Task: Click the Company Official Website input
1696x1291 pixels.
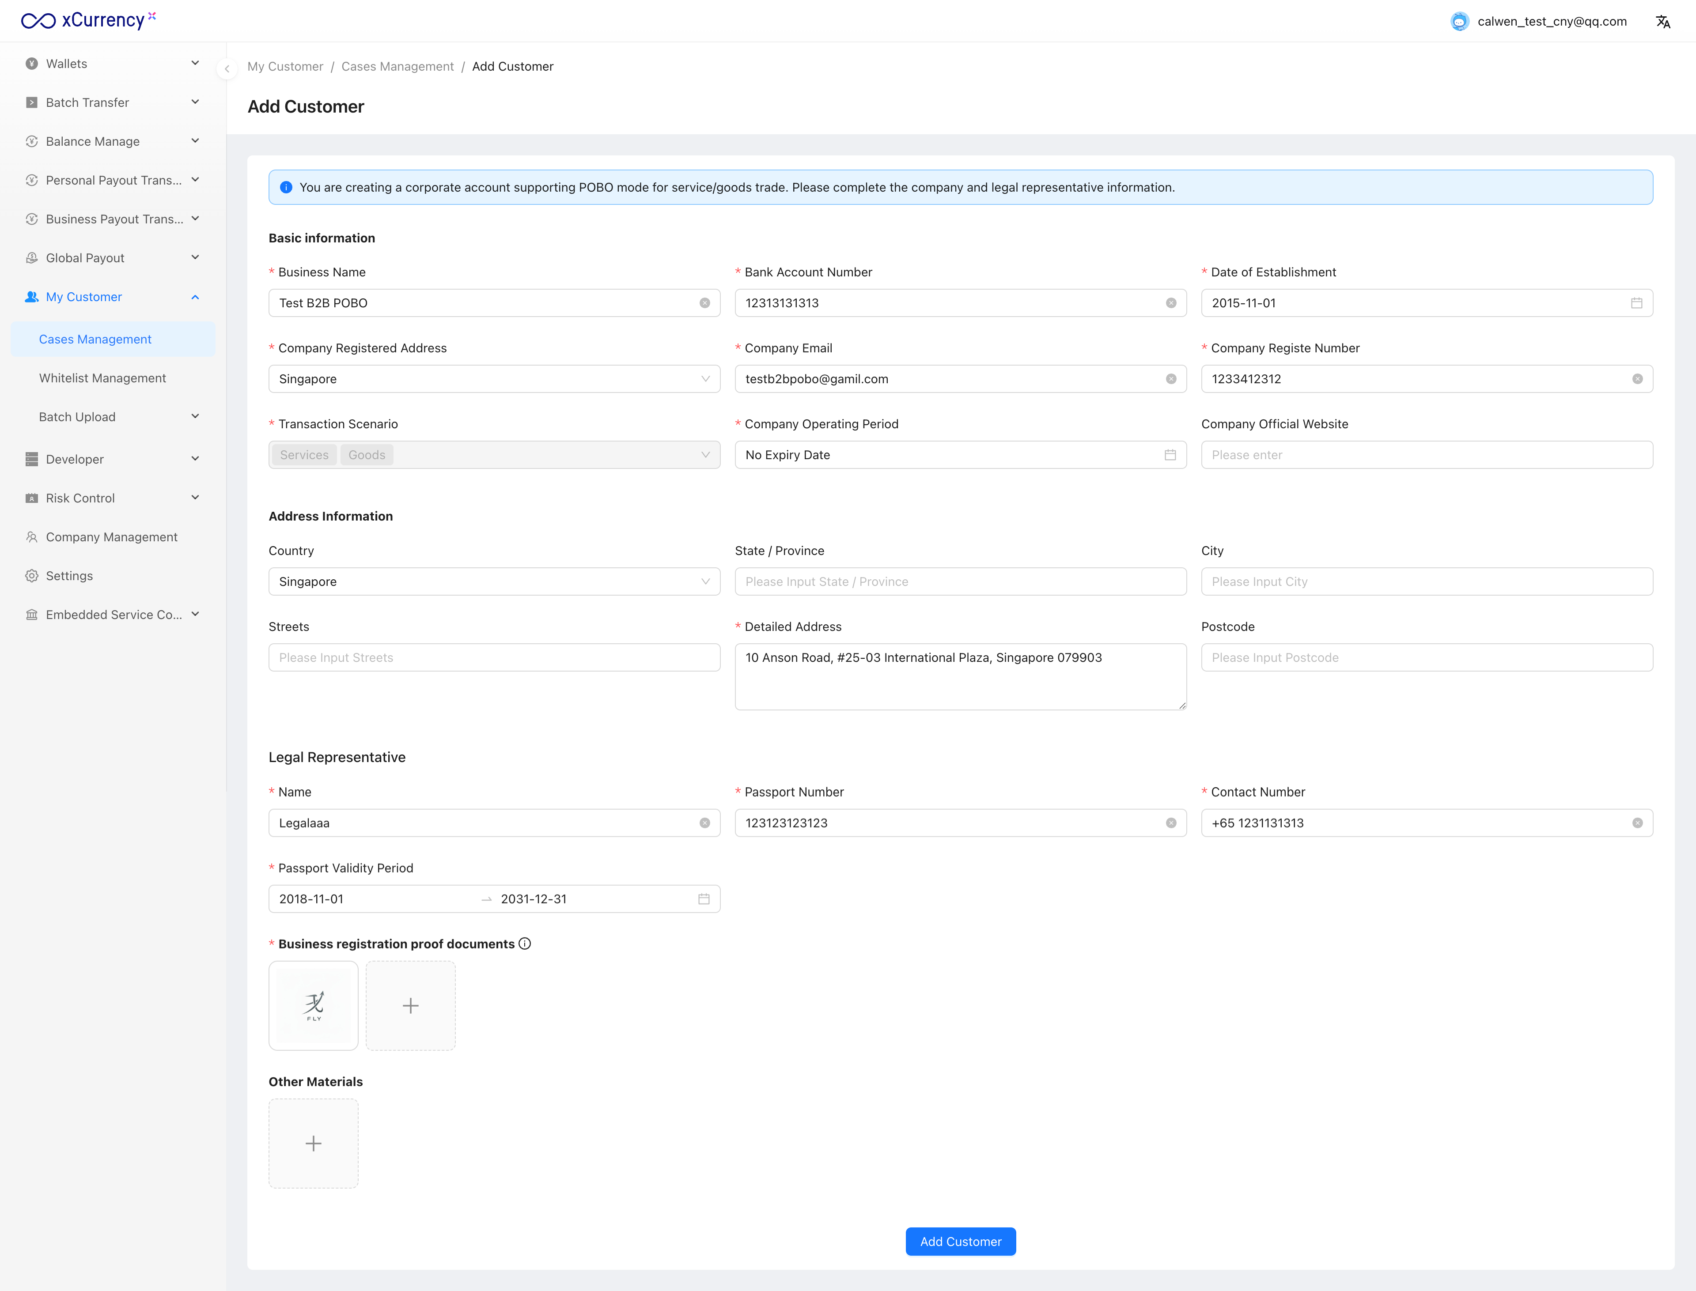Action: (1426, 455)
